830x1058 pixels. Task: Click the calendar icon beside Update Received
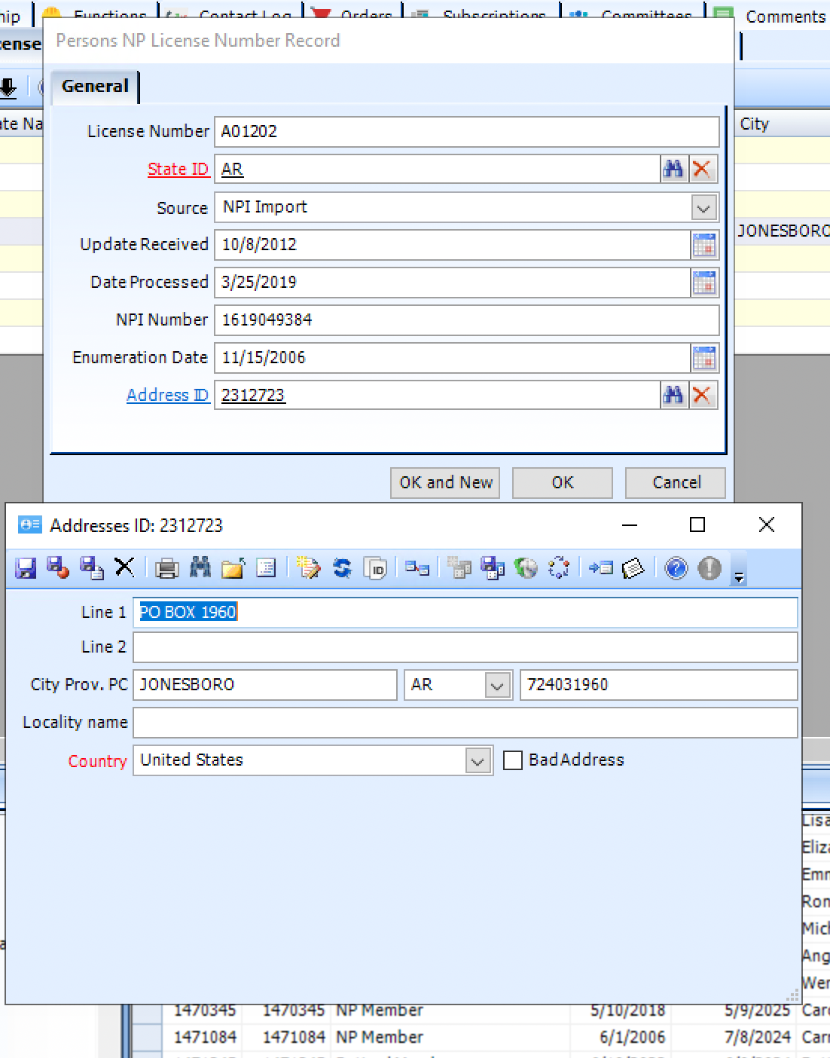(705, 244)
